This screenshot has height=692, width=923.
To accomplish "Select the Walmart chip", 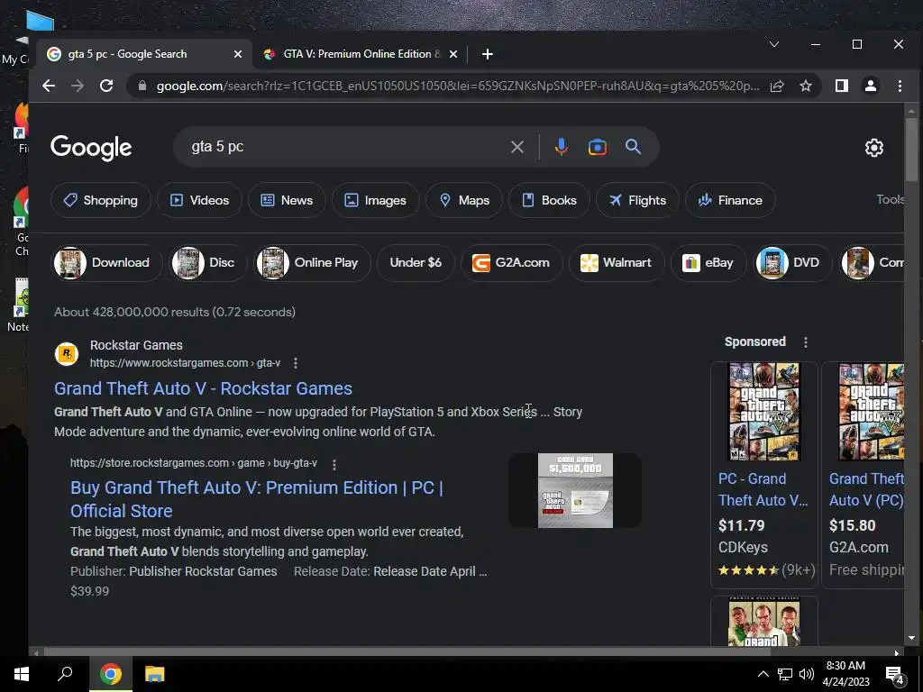I will 617,262.
